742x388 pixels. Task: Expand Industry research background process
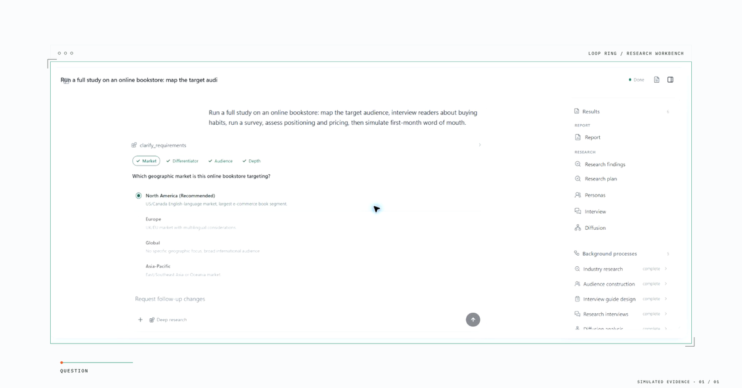pyautogui.click(x=621, y=269)
